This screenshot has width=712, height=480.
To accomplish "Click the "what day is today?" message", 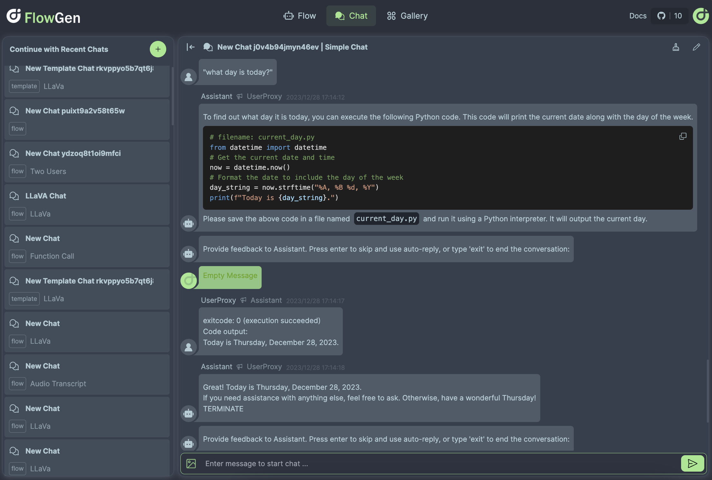I will tap(238, 72).
